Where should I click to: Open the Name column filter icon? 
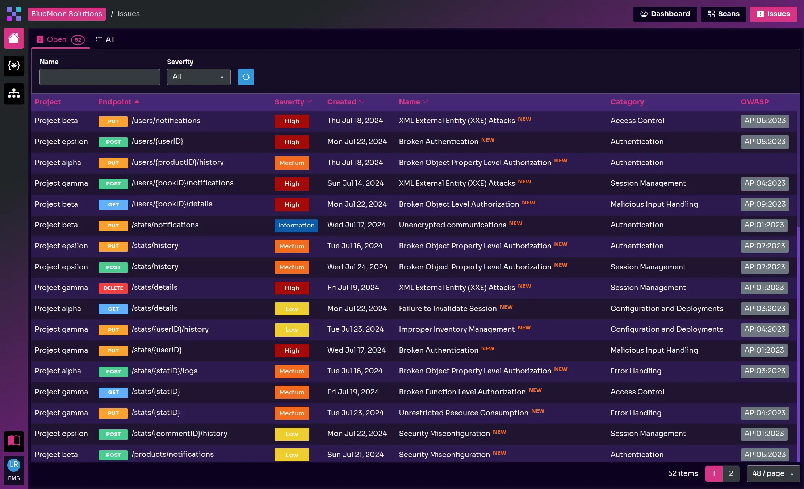(x=426, y=102)
